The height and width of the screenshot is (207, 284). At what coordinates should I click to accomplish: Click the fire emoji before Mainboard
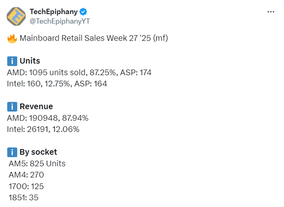click(12, 39)
